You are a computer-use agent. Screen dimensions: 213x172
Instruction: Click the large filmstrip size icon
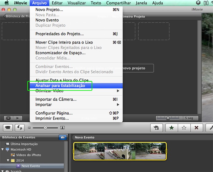pyautogui.click(x=62, y=128)
